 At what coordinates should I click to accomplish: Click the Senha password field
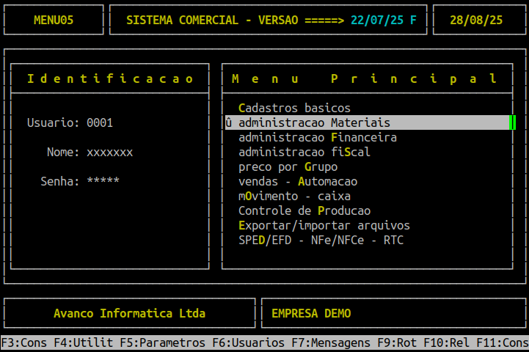(103, 181)
